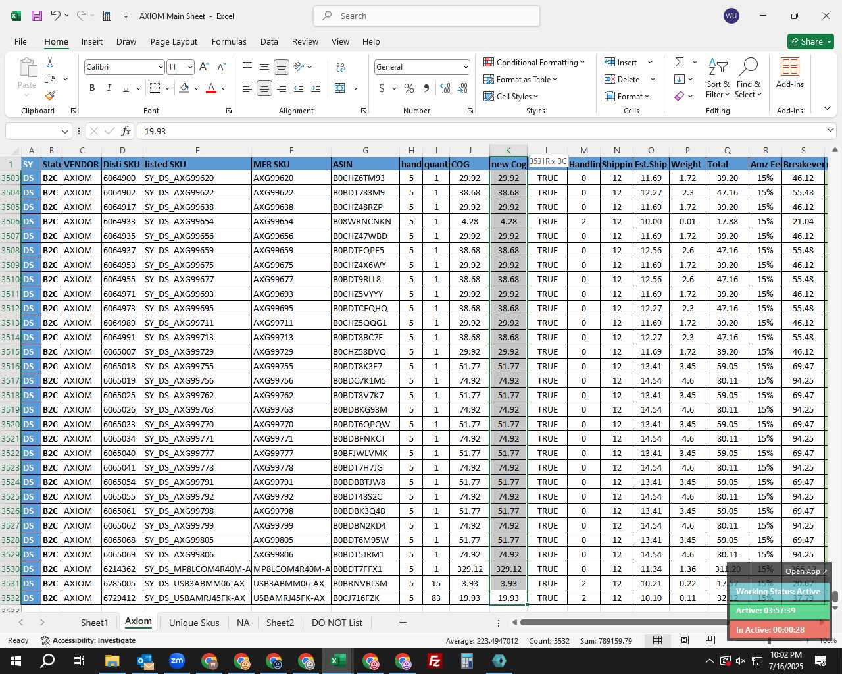
Task: Click Accessibility: Investigate in status bar
Action: 88,640
